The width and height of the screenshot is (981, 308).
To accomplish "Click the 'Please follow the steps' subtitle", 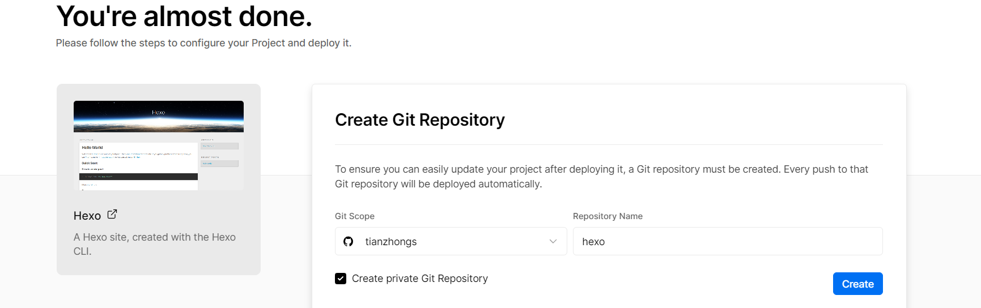I will coord(203,43).
